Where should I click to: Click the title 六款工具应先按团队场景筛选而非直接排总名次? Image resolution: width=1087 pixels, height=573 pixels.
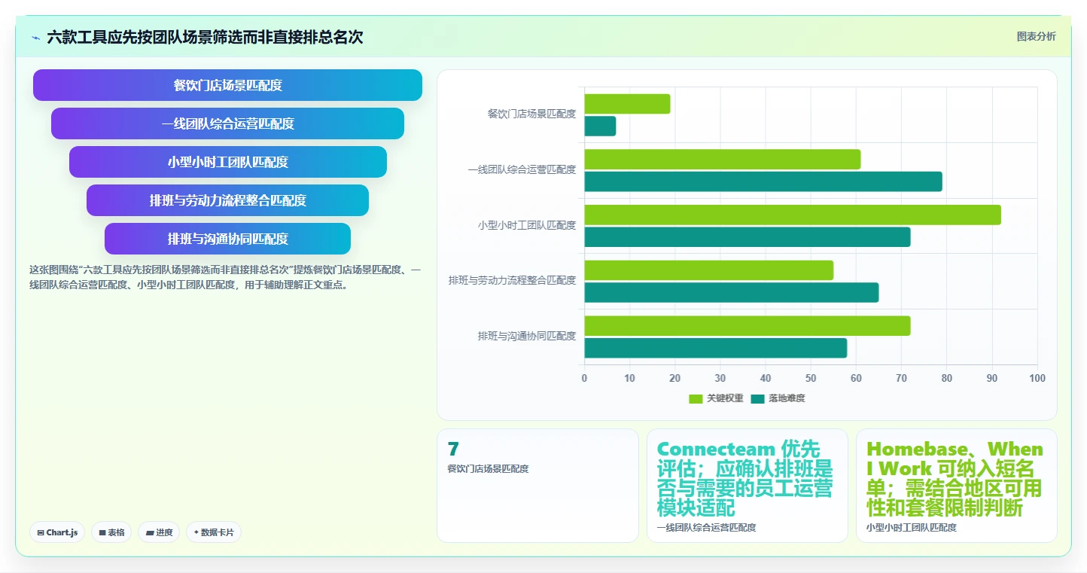pyautogui.click(x=205, y=38)
